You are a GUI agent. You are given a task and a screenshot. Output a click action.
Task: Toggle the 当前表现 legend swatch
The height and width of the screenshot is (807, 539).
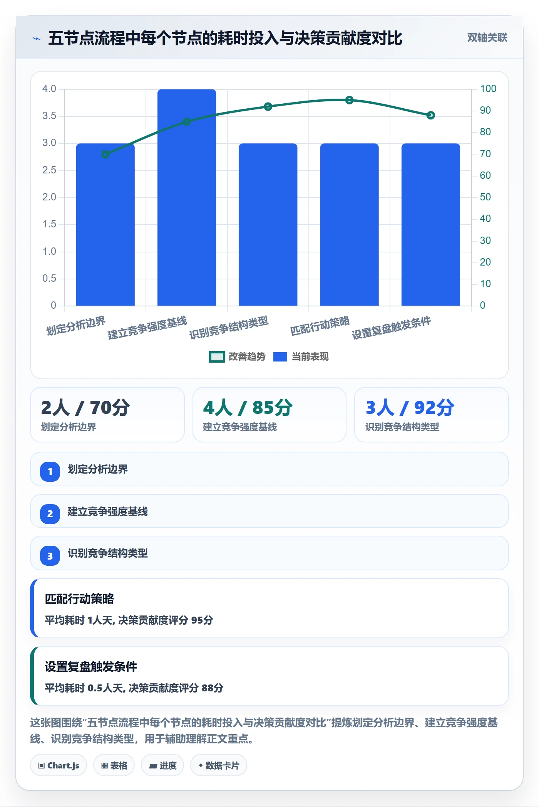tap(280, 357)
